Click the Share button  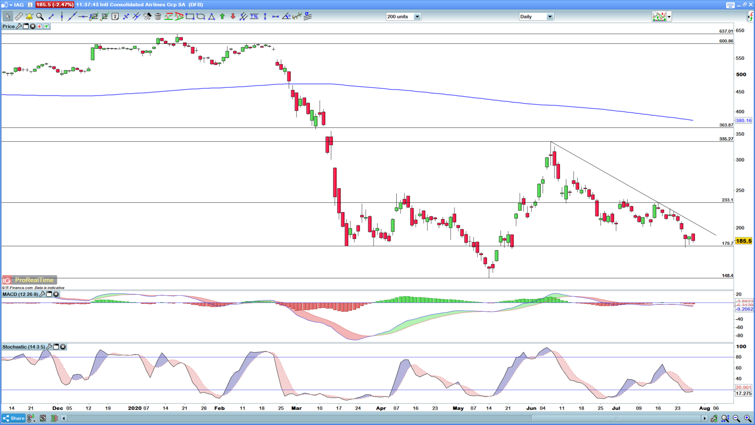[x=14, y=418]
